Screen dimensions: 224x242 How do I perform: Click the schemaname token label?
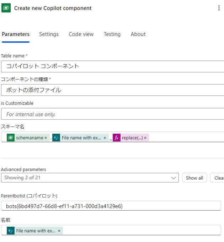click(30, 138)
